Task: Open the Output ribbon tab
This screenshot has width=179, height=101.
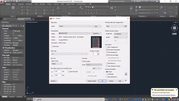Action: point(49,4)
